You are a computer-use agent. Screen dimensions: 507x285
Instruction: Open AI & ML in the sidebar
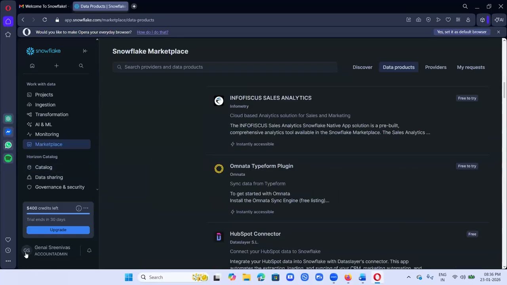[x=57, y=124]
